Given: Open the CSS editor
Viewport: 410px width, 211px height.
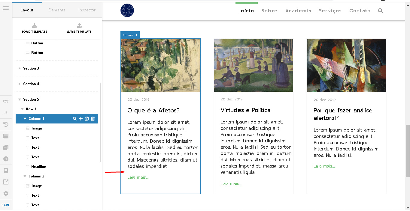Looking at the screenshot, I should click(x=6, y=101).
